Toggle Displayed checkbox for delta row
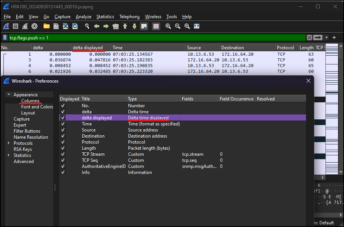344x227 pixels. pyautogui.click(x=63, y=111)
